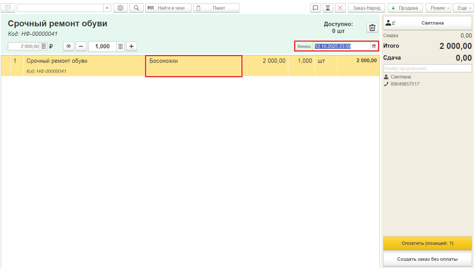Decrease quantity with the minus button
Image resolution: width=474 pixels, height=268 pixels.
(x=81, y=46)
